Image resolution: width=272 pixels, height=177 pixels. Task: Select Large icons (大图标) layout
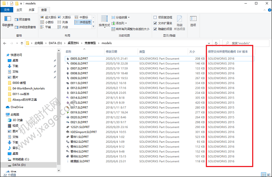click(64, 17)
